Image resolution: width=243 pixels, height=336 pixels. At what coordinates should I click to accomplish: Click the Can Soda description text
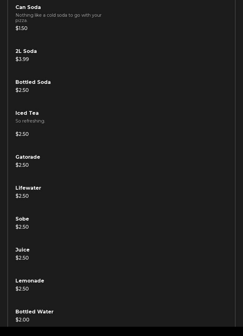(x=58, y=18)
